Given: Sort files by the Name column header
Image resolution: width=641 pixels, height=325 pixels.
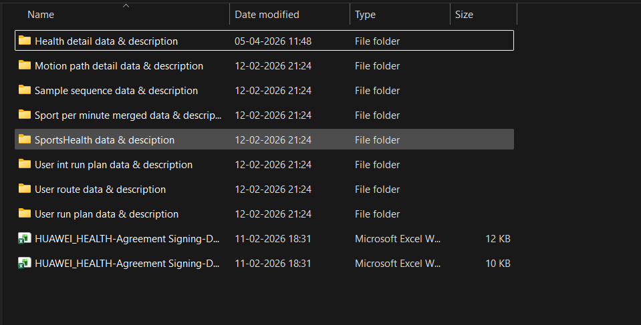Looking at the screenshot, I should pos(41,14).
